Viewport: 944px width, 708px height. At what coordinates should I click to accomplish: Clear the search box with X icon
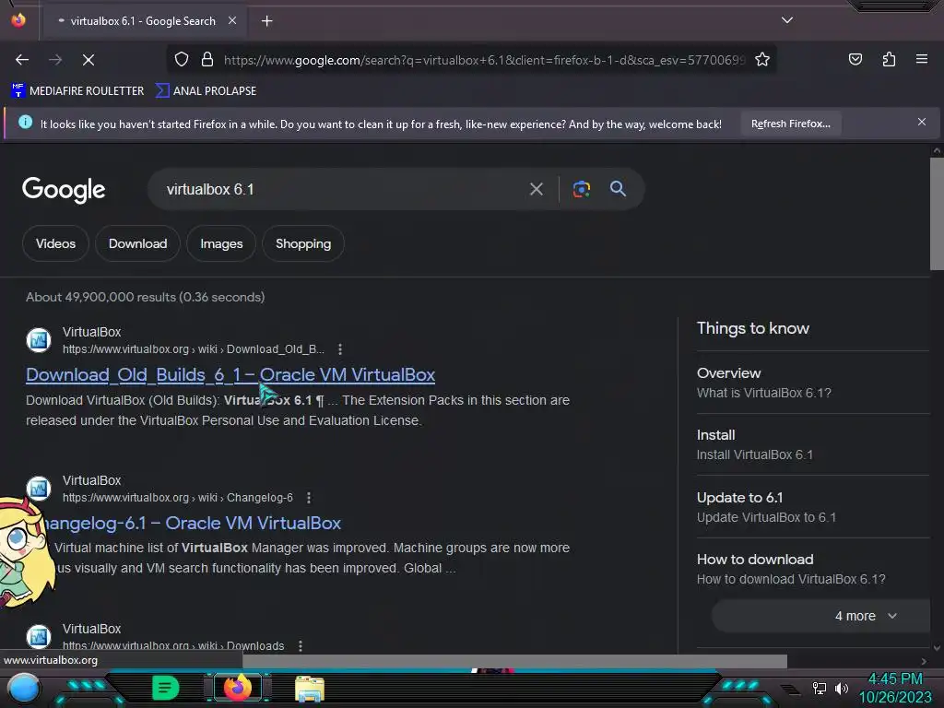536,189
